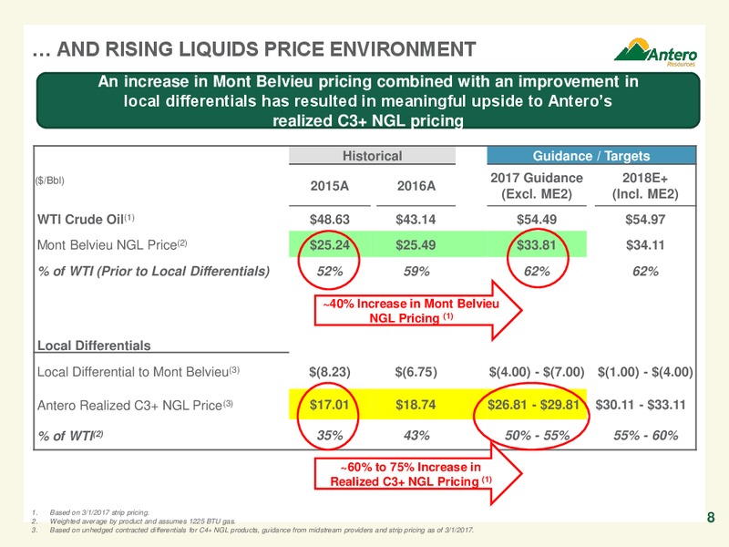This screenshot has height=547, width=729.
Task: Click differential range '$(4.00) - $(7.00)'
Action: (537, 372)
